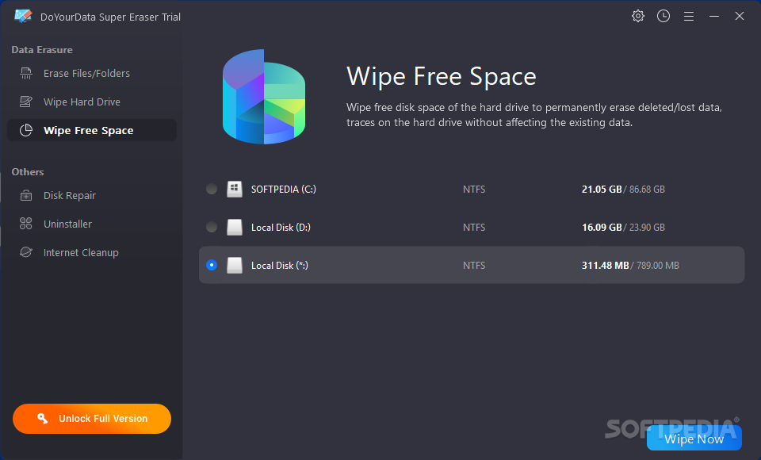
Task: Click the large colorful disk pie graphic
Action: click(x=263, y=97)
